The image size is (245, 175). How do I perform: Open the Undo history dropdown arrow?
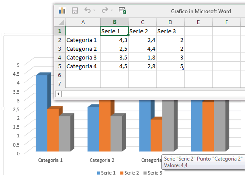(x=94, y=10)
